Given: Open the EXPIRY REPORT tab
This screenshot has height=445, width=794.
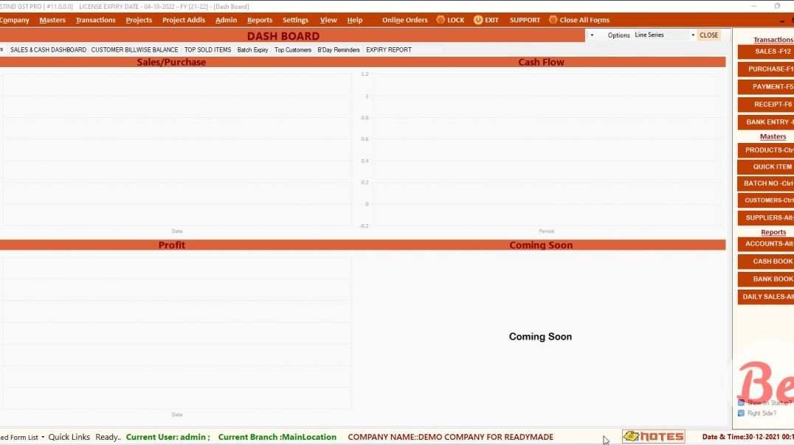Looking at the screenshot, I should tap(388, 49).
